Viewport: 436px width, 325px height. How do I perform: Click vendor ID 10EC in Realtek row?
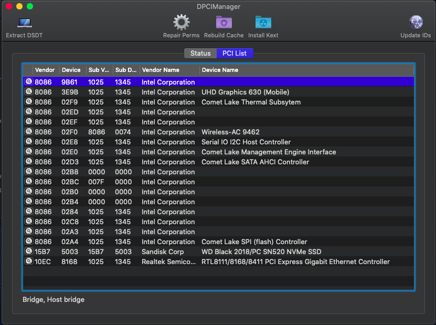pos(42,262)
